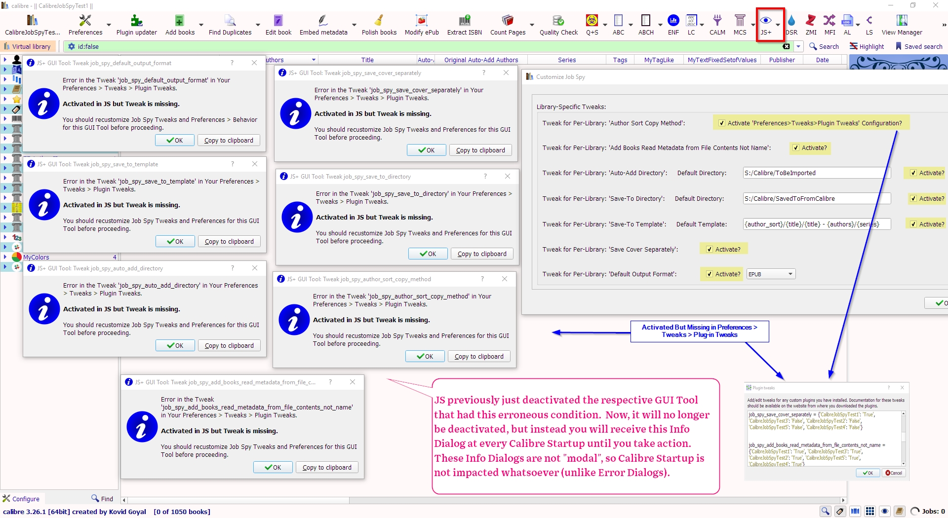Launch the View Manager plugin
948x518 pixels.
coord(902,25)
